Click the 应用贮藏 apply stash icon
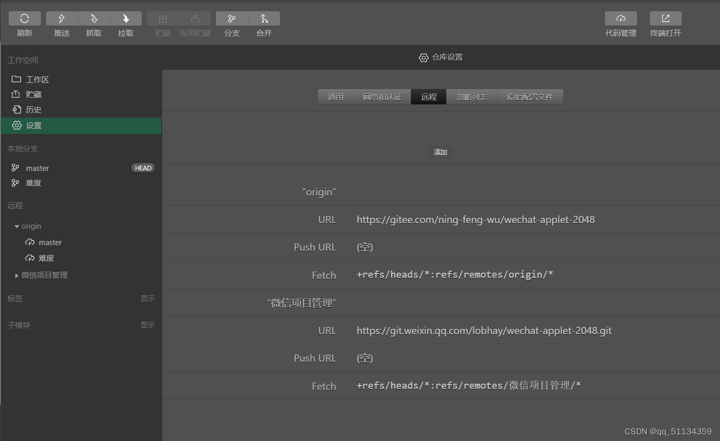Image resolution: width=720 pixels, height=441 pixels. tap(195, 18)
